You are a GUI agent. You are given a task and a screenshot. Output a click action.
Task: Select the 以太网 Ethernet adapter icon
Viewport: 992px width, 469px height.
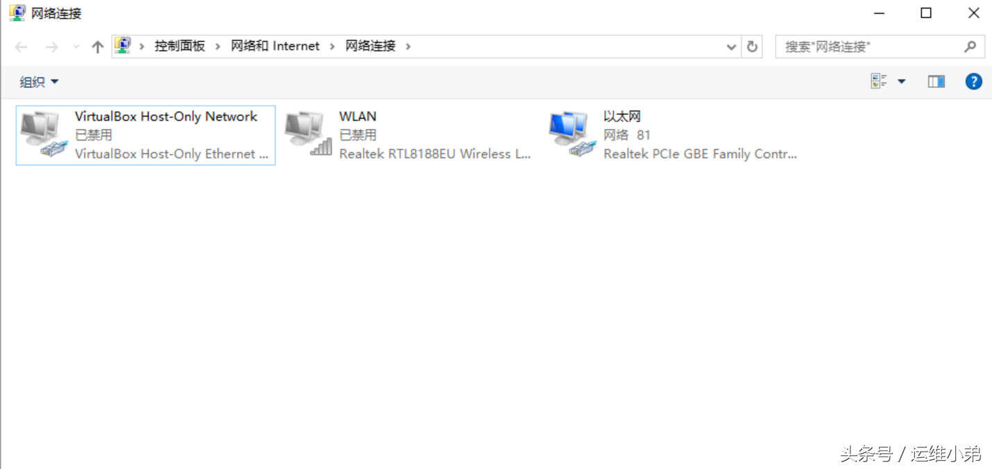pos(572,134)
